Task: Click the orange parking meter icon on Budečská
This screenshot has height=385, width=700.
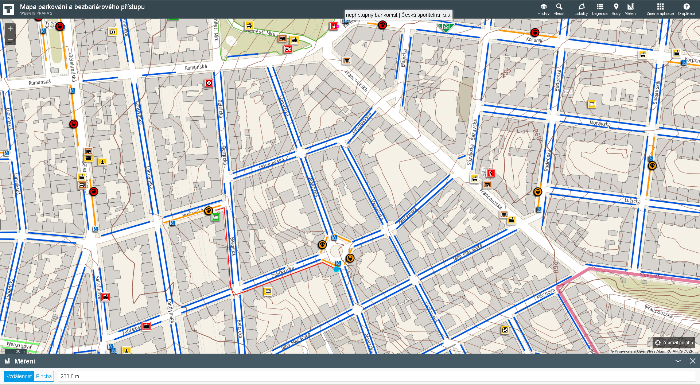Action: click(x=538, y=192)
